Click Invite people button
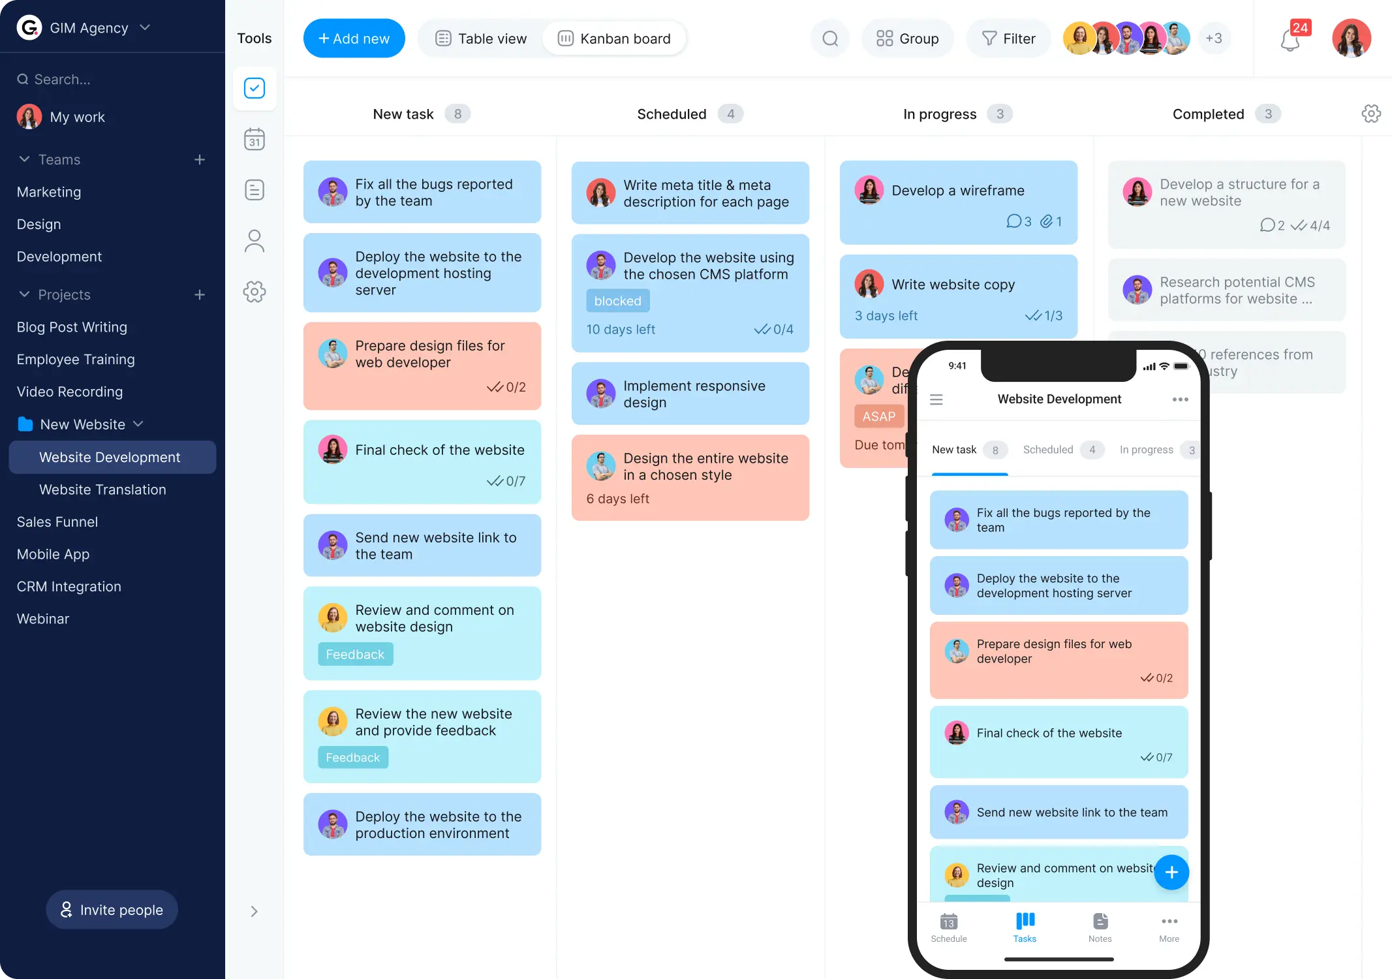The image size is (1392, 979). (111, 909)
